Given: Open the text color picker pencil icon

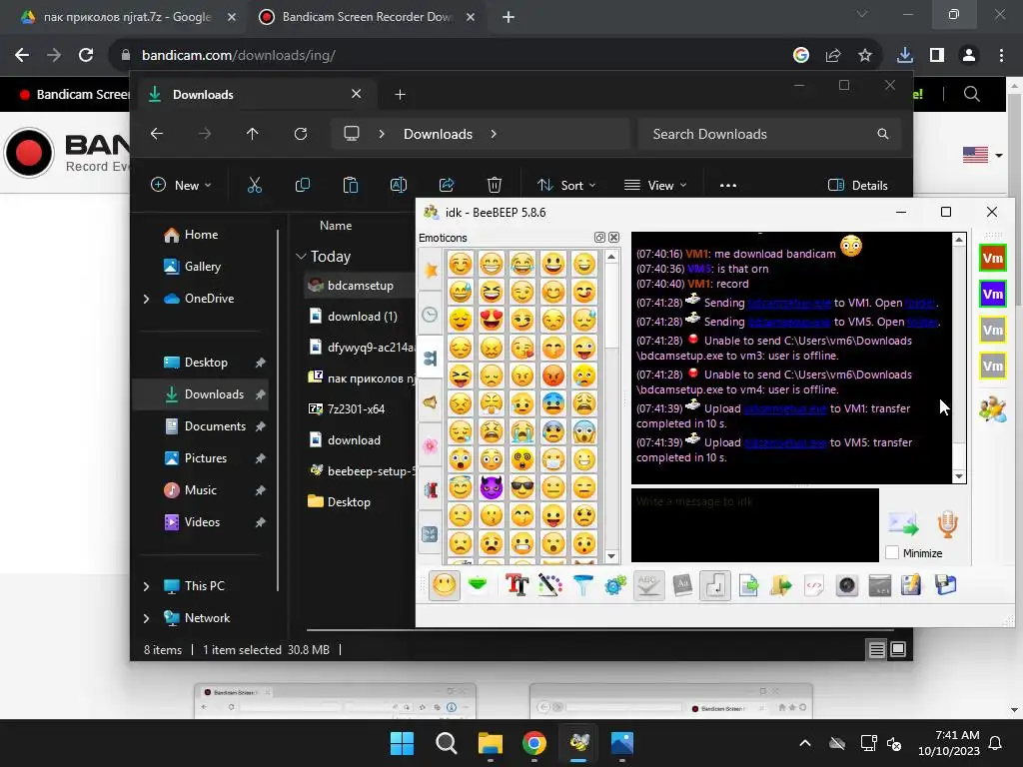Looking at the screenshot, I should coord(550,585).
